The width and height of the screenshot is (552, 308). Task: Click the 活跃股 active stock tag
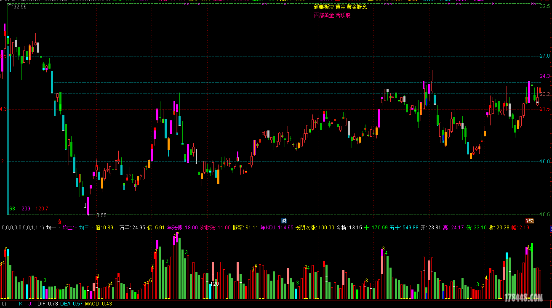pyautogui.click(x=343, y=15)
